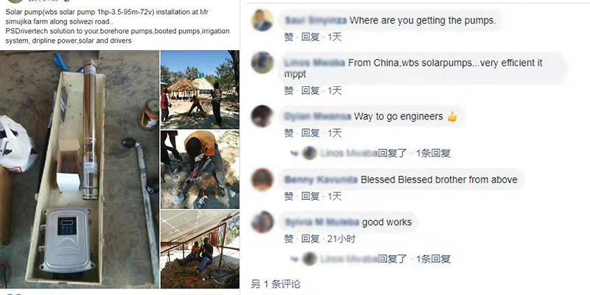Open the photo of man in orange shirt
The width and height of the screenshot is (590, 295).
(x=200, y=170)
